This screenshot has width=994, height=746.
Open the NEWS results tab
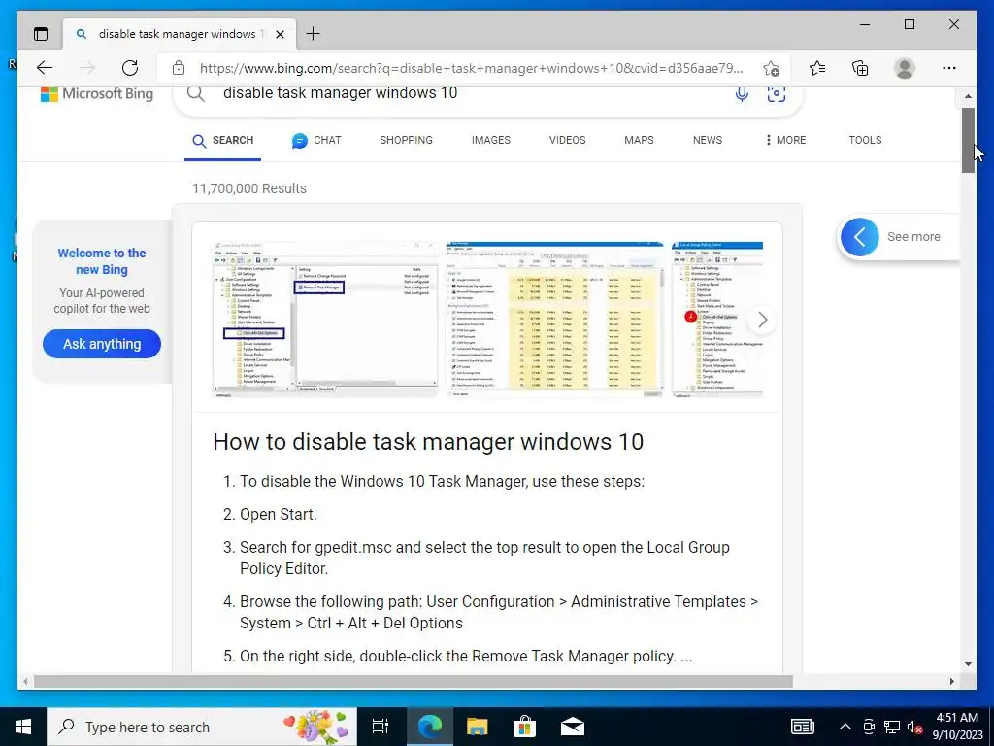(708, 140)
